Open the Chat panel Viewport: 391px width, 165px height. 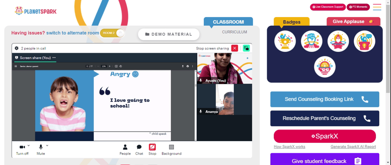point(139,149)
